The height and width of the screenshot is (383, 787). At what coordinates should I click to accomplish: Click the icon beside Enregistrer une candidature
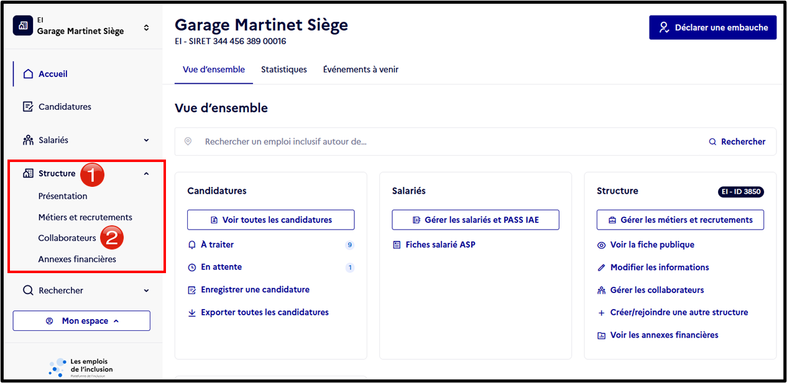[x=192, y=290]
